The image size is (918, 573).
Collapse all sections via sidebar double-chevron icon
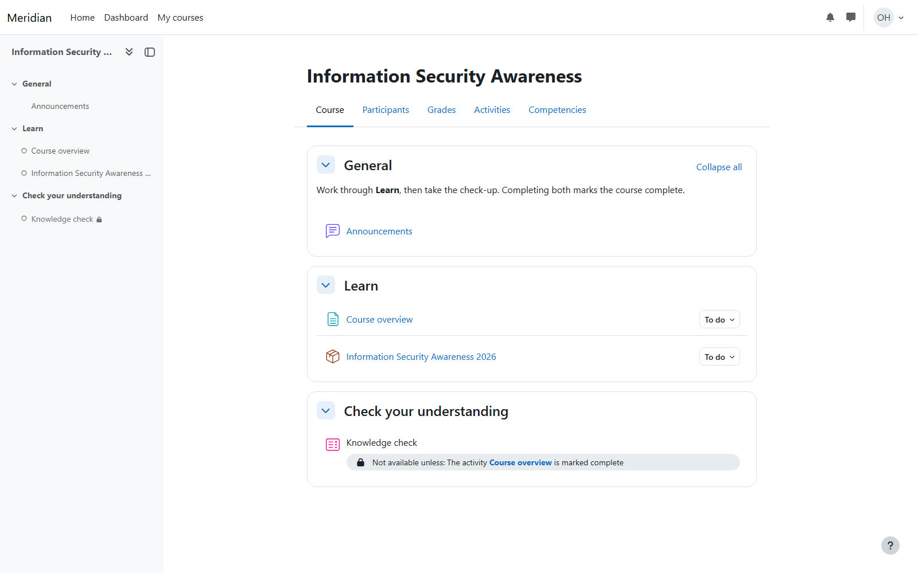[129, 52]
